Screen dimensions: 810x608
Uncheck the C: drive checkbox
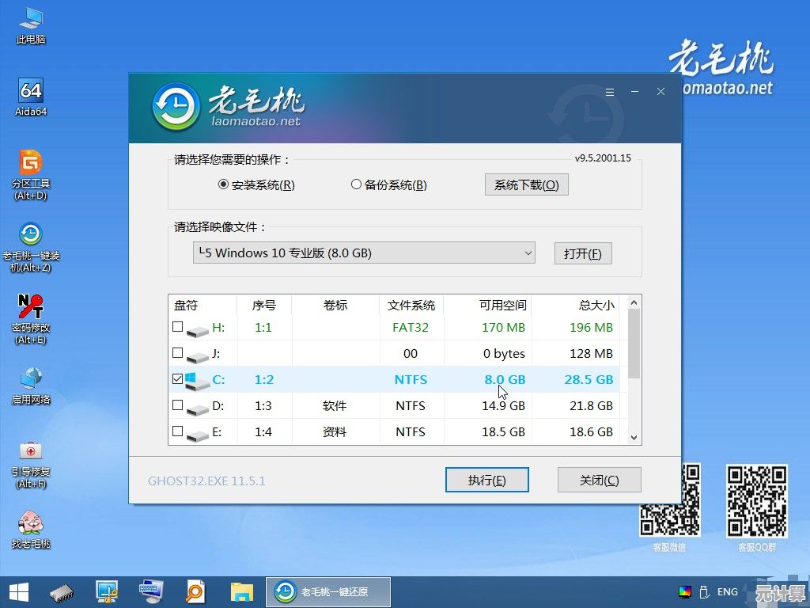(x=177, y=379)
